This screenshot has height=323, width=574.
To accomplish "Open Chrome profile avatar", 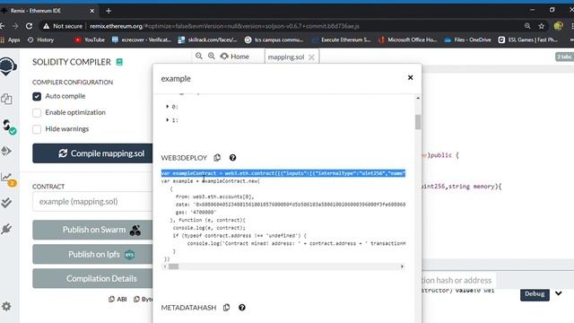I will tap(558, 26).
